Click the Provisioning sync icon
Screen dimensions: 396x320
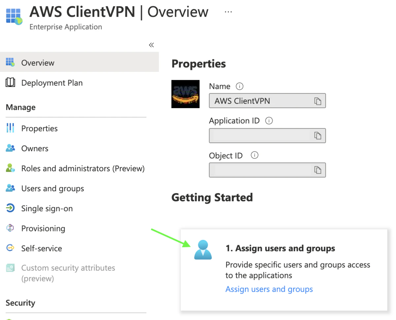(x=10, y=228)
